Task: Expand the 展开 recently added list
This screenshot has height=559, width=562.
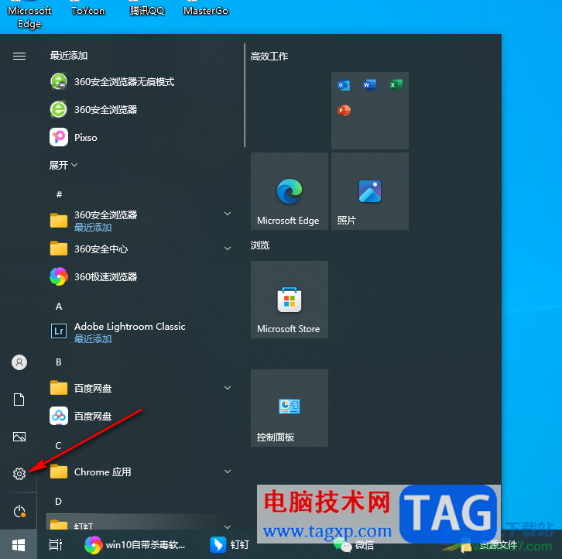Action: (63, 165)
